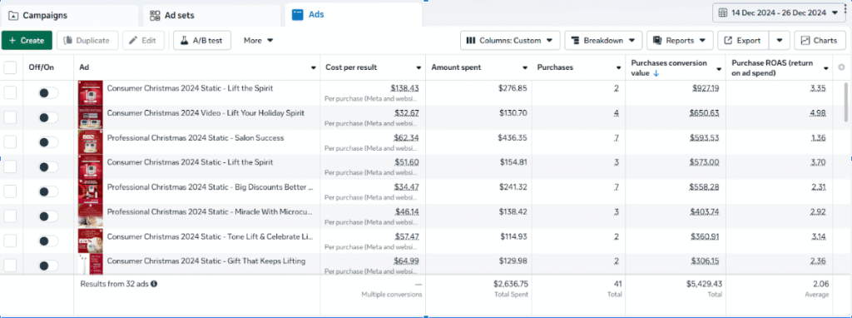The width and height of the screenshot is (852, 318).
Task: Toggle on the Salon Success ad switch
Action: pyautogui.click(x=47, y=142)
